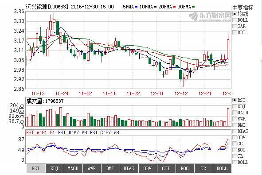Click the 11-11 date axis label
The image size is (262, 175).
point(109,93)
